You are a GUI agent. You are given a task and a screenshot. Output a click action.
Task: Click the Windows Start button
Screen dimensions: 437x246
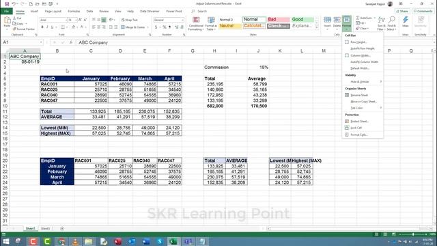coord(5,241)
